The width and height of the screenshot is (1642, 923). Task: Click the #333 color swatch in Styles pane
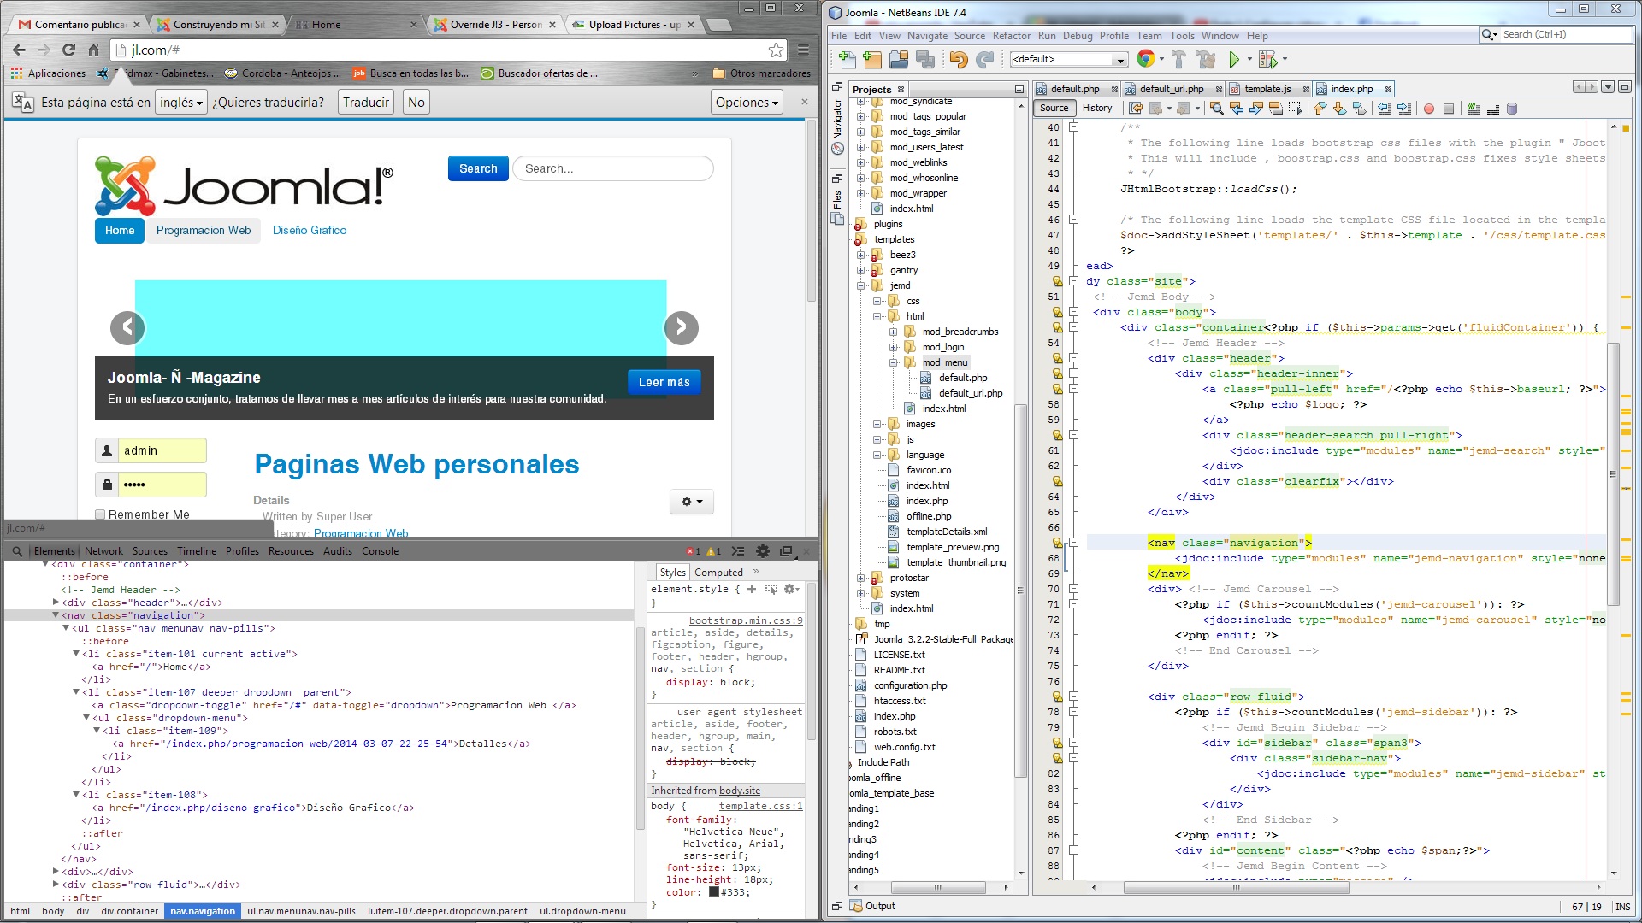pyautogui.click(x=714, y=892)
